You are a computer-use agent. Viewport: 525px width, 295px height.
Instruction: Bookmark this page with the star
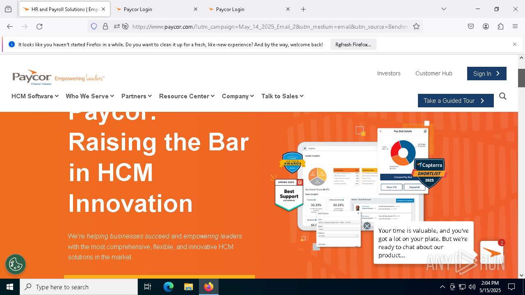[x=416, y=26]
